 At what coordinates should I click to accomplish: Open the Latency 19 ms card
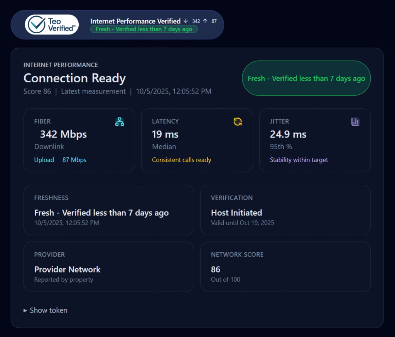[197, 140]
